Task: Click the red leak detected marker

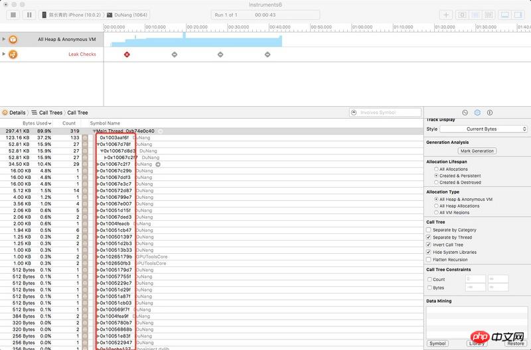Action: pos(127,54)
